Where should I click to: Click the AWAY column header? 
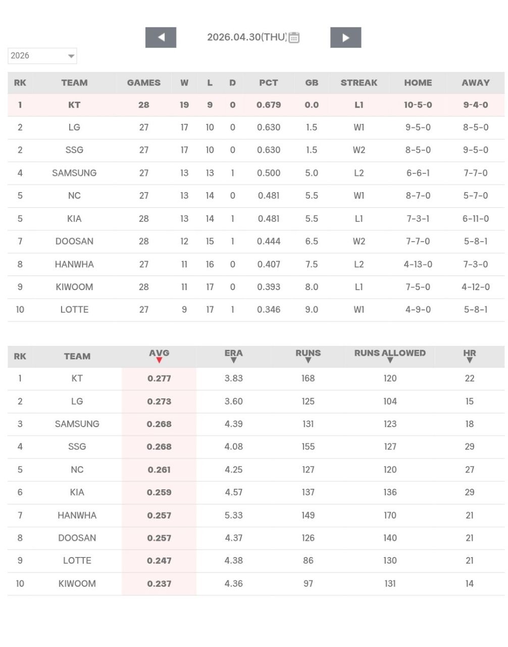click(475, 82)
